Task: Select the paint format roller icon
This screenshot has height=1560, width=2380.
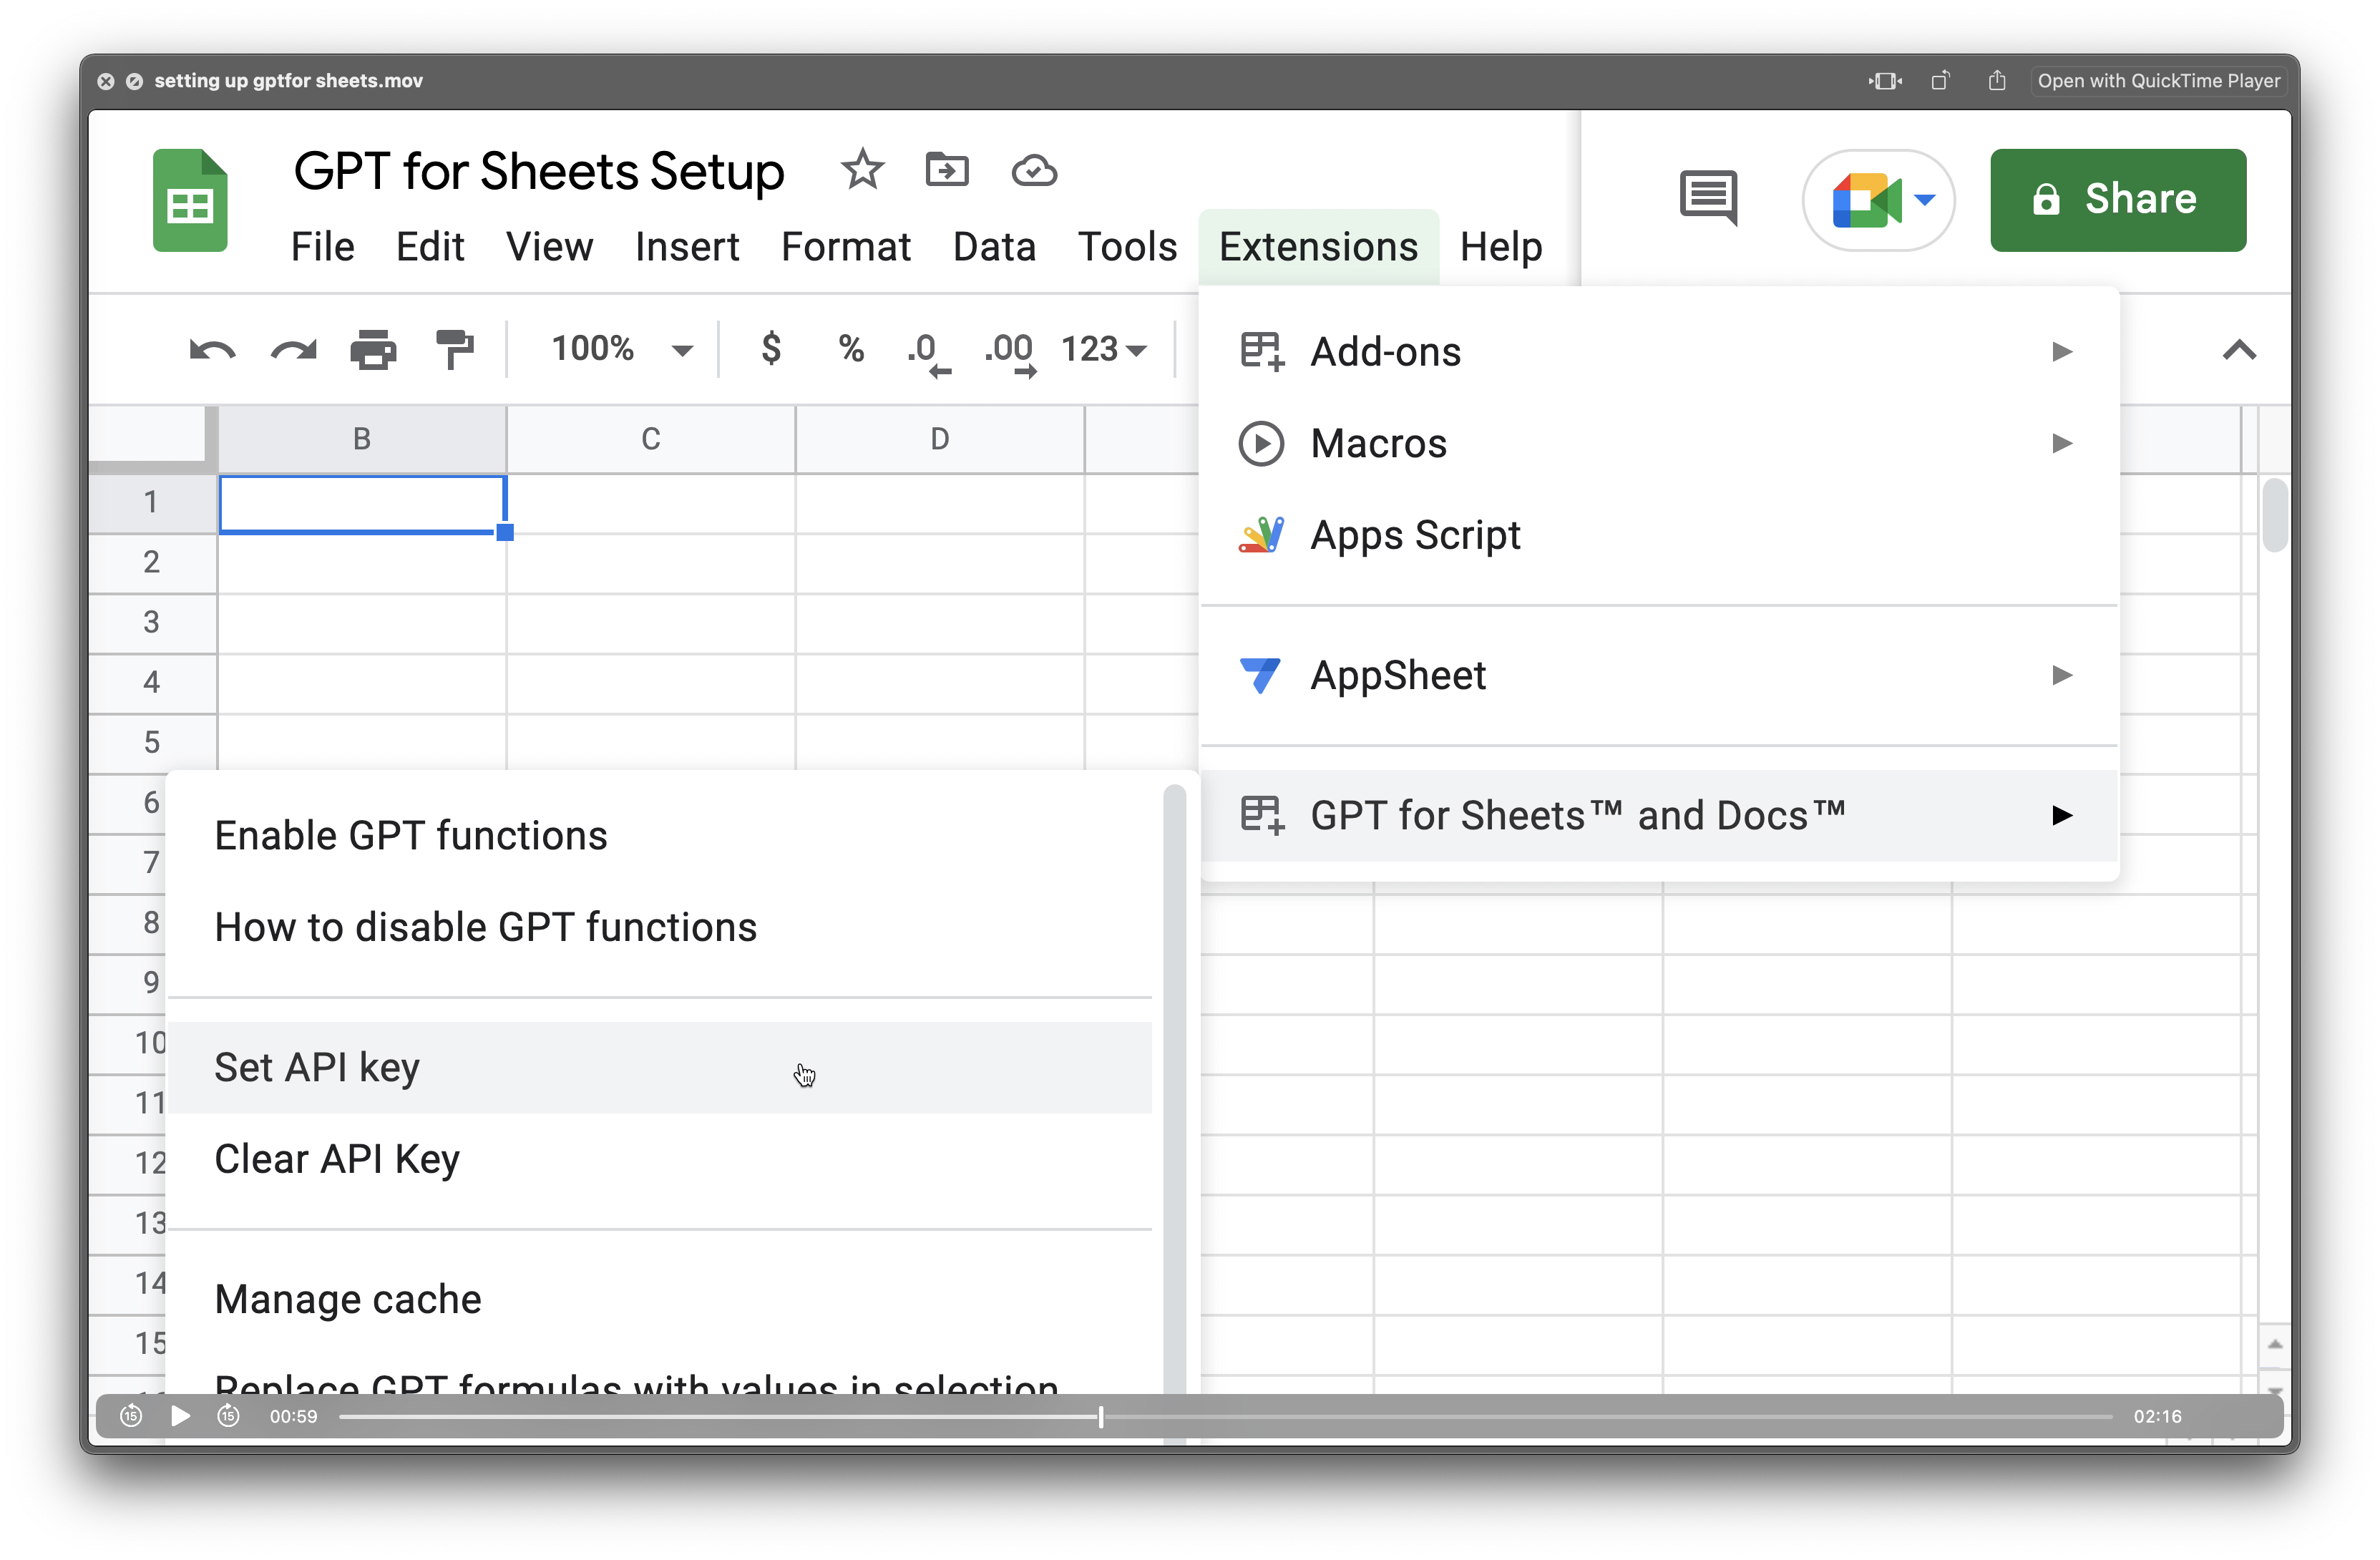Action: pyautogui.click(x=455, y=350)
